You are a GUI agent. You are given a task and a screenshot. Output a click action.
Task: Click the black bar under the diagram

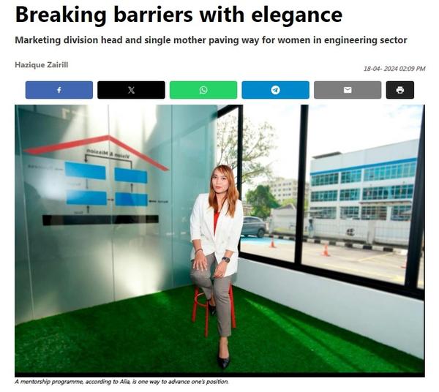pyautogui.click(x=100, y=220)
